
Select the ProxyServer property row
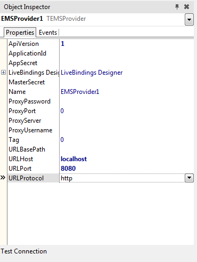pyautogui.click(x=101, y=121)
